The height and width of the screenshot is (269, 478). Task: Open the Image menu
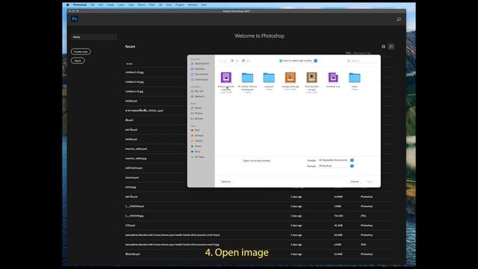point(111,5)
